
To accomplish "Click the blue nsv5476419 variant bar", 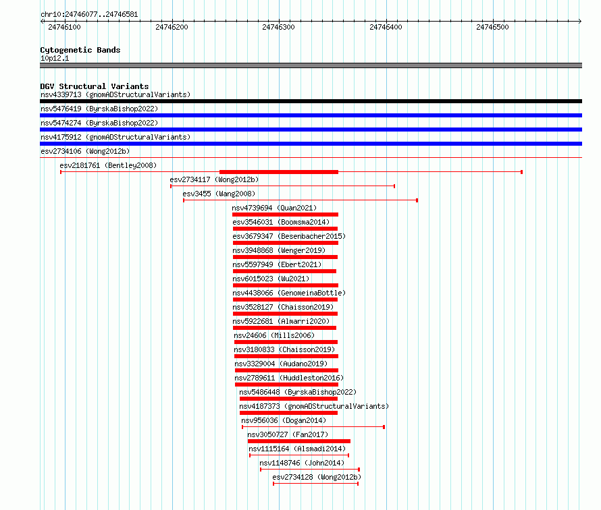I will 311,115.
